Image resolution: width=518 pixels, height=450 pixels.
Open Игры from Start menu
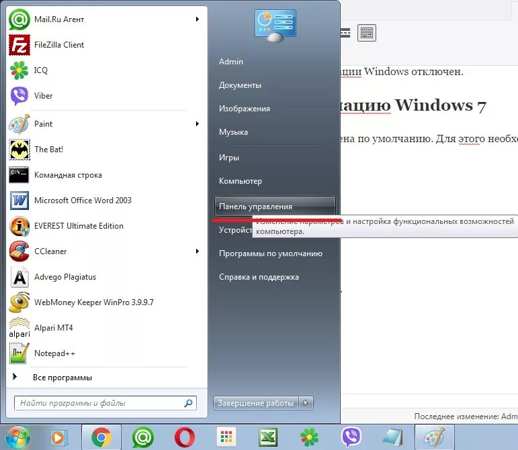click(229, 158)
